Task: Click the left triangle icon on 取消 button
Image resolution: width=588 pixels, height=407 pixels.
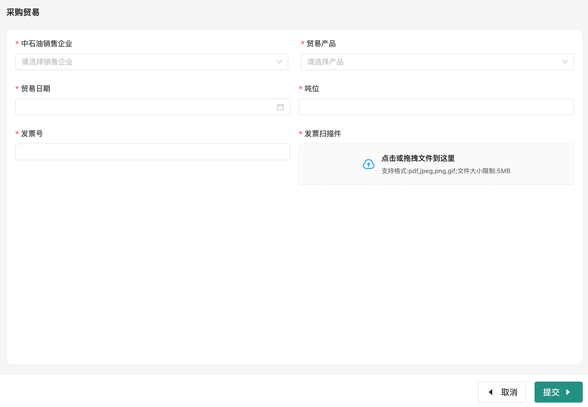Action: pos(491,392)
